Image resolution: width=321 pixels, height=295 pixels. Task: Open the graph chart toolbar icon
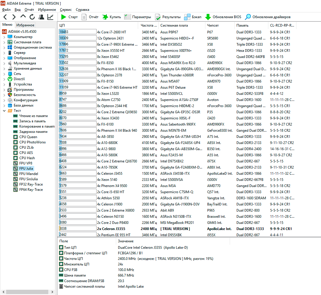(x=50, y=17)
